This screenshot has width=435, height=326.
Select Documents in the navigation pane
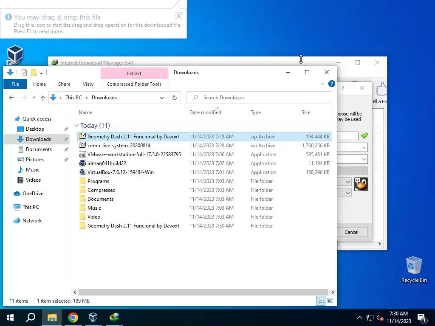click(x=39, y=149)
